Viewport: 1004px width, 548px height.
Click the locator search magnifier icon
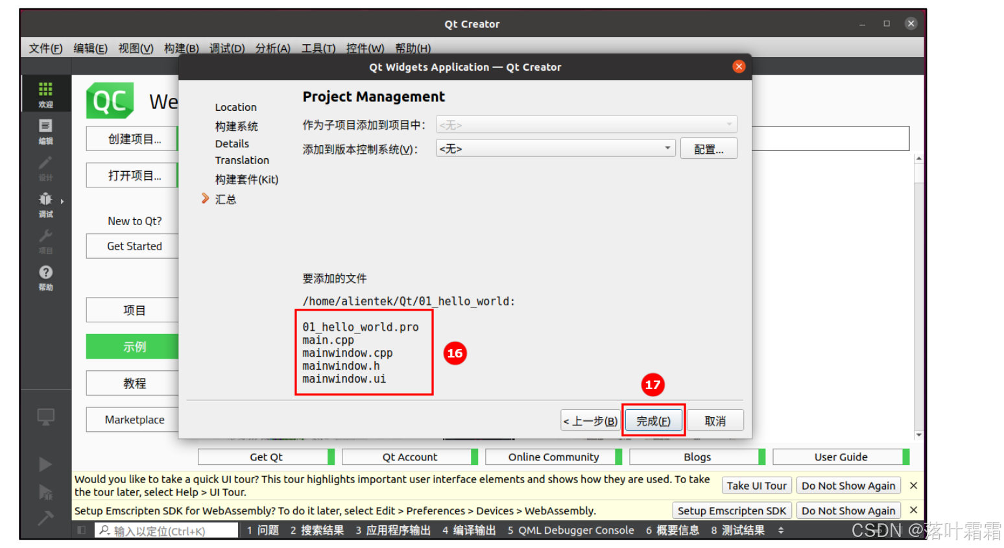[x=104, y=530]
